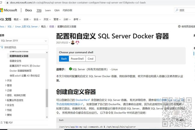Open the 安全 dropdown menu
Viewport: 195px width, 130px height.
click(37, 20)
